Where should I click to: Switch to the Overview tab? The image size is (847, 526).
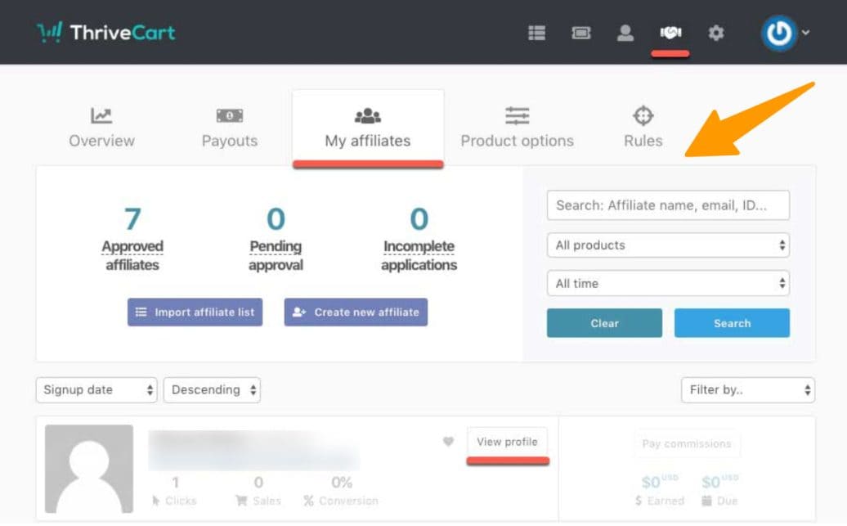[101, 128]
